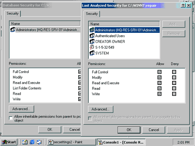Screen dimensions: 195x146
Task: Click Cancel in Last Analyzed dialog
Action: (x=154, y=130)
